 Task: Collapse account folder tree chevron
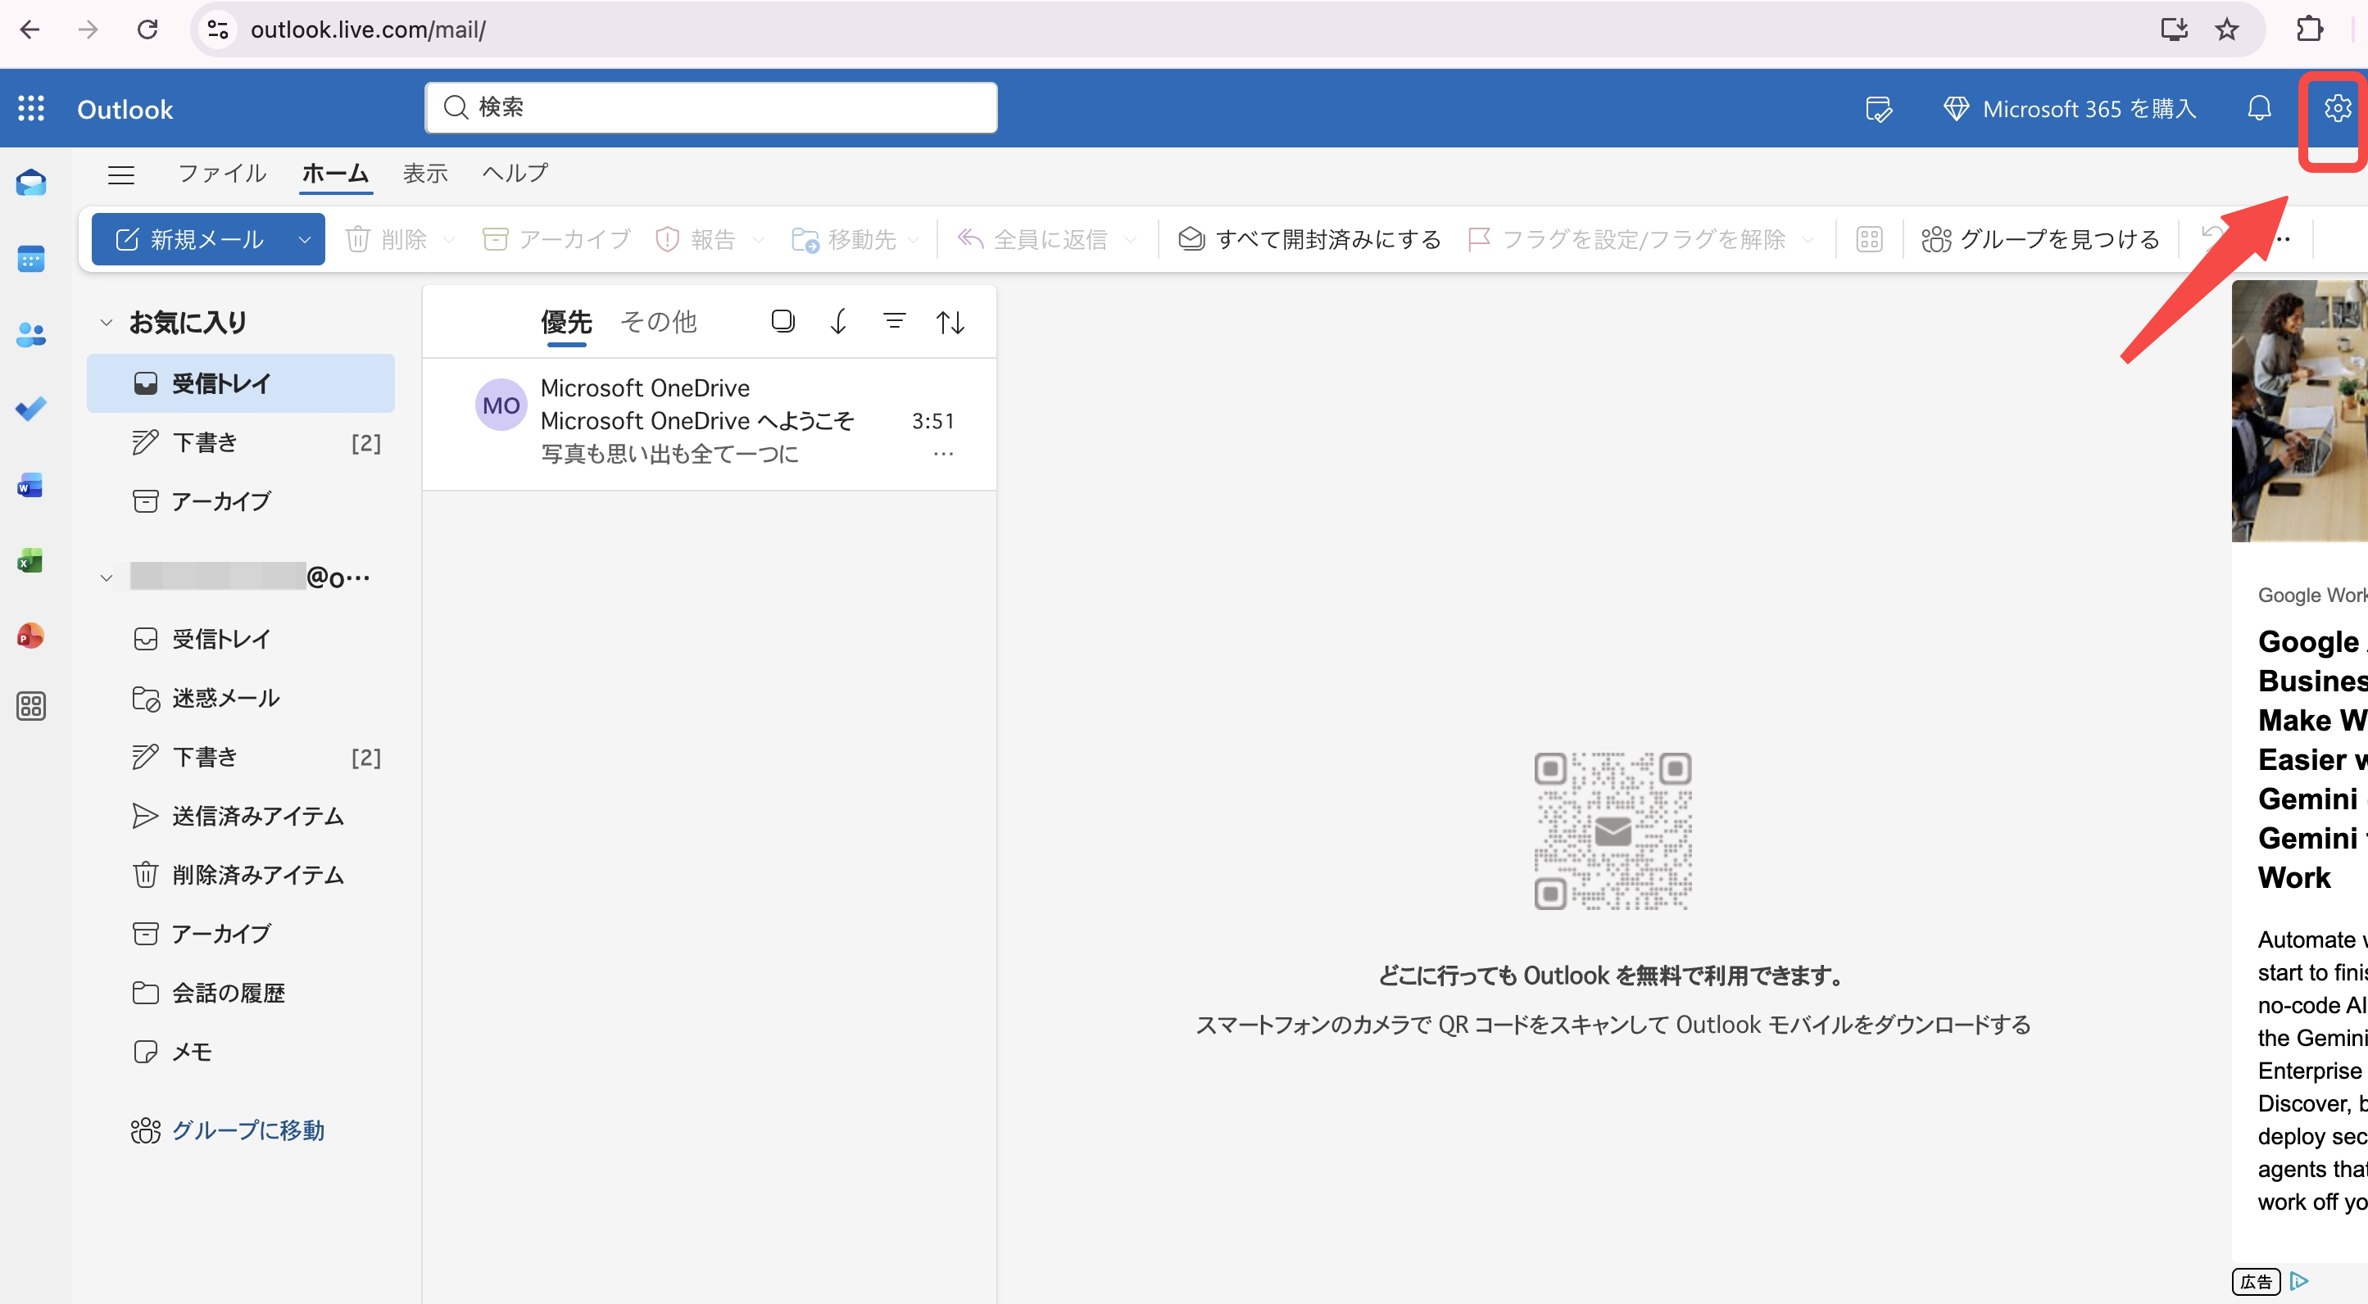click(107, 578)
